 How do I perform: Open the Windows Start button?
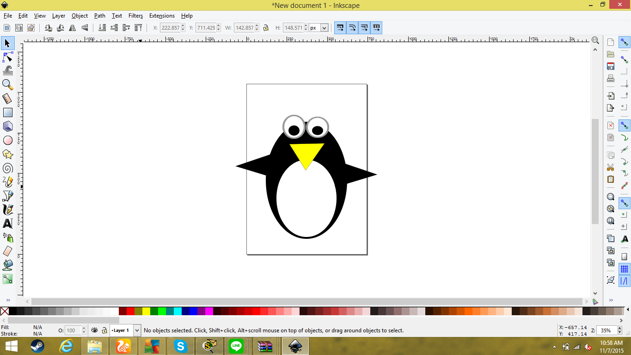[11, 346]
